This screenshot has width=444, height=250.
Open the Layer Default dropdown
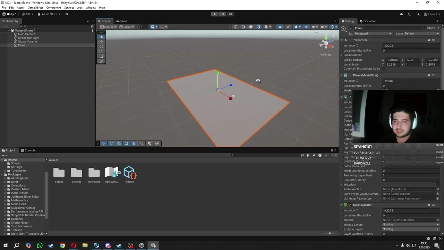pyautogui.click(x=422, y=34)
